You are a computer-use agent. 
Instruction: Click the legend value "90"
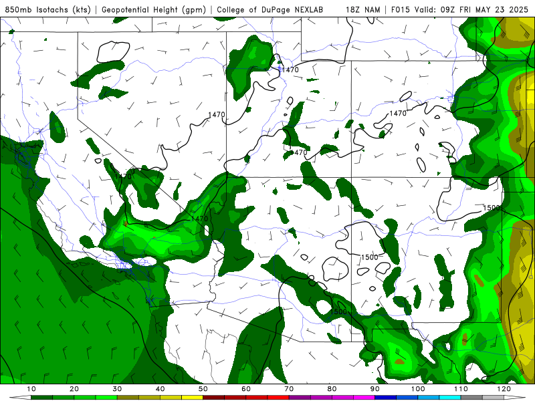(375, 389)
